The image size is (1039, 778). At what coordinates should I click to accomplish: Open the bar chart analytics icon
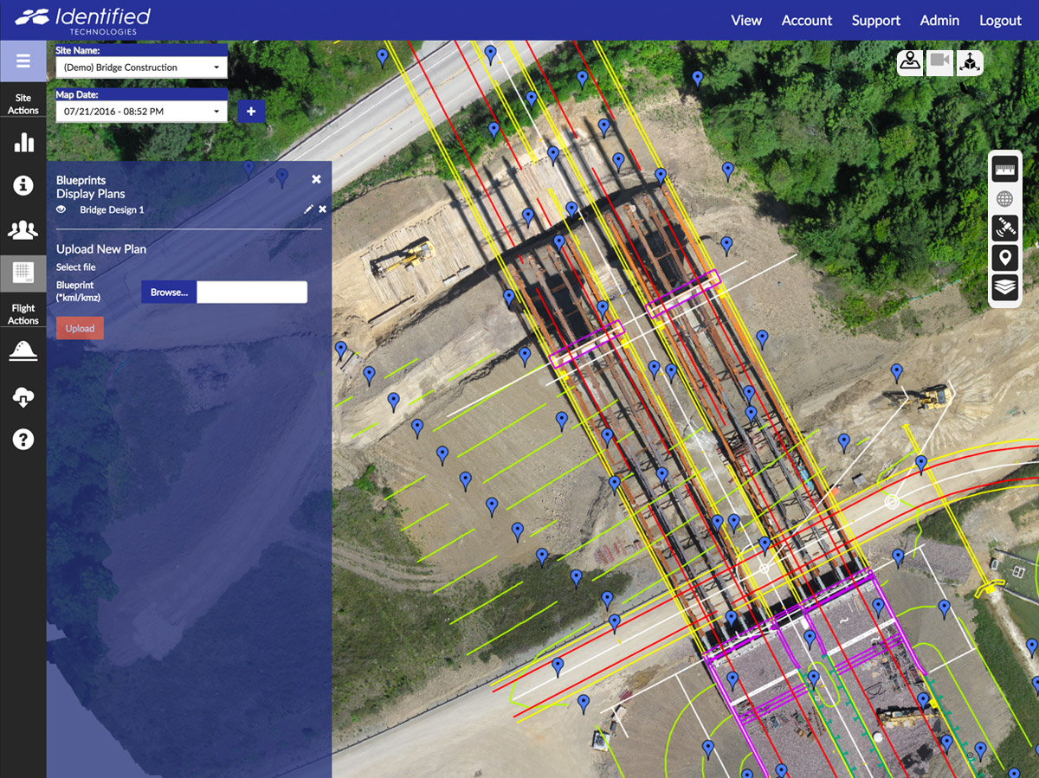(x=23, y=143)
